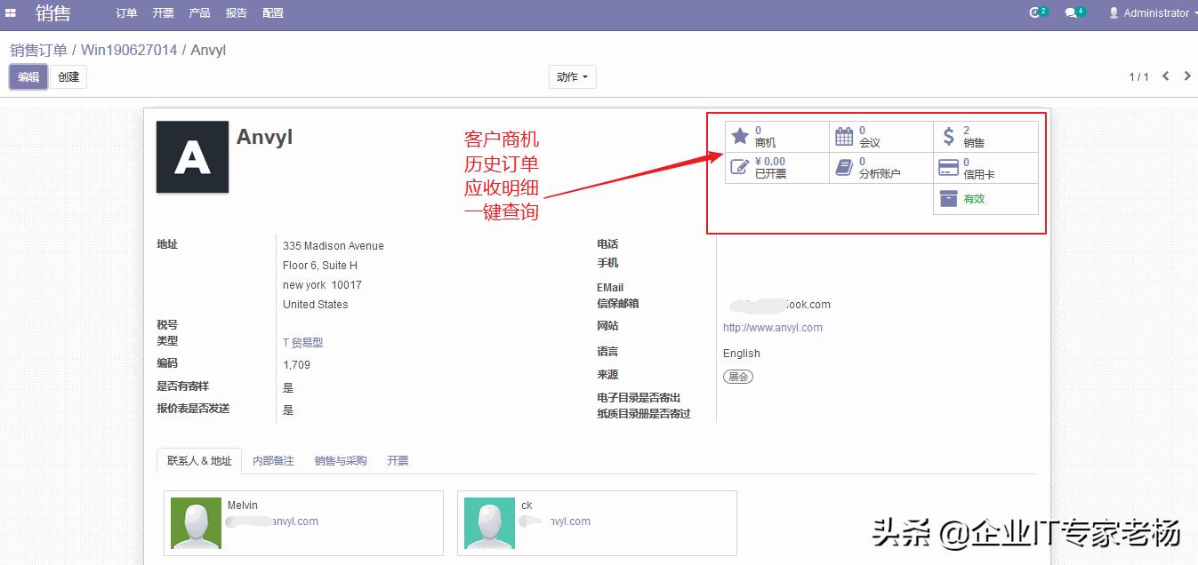
Task: Open the 报告 menu
Action: pyautogui.click(x=235, y=12)
